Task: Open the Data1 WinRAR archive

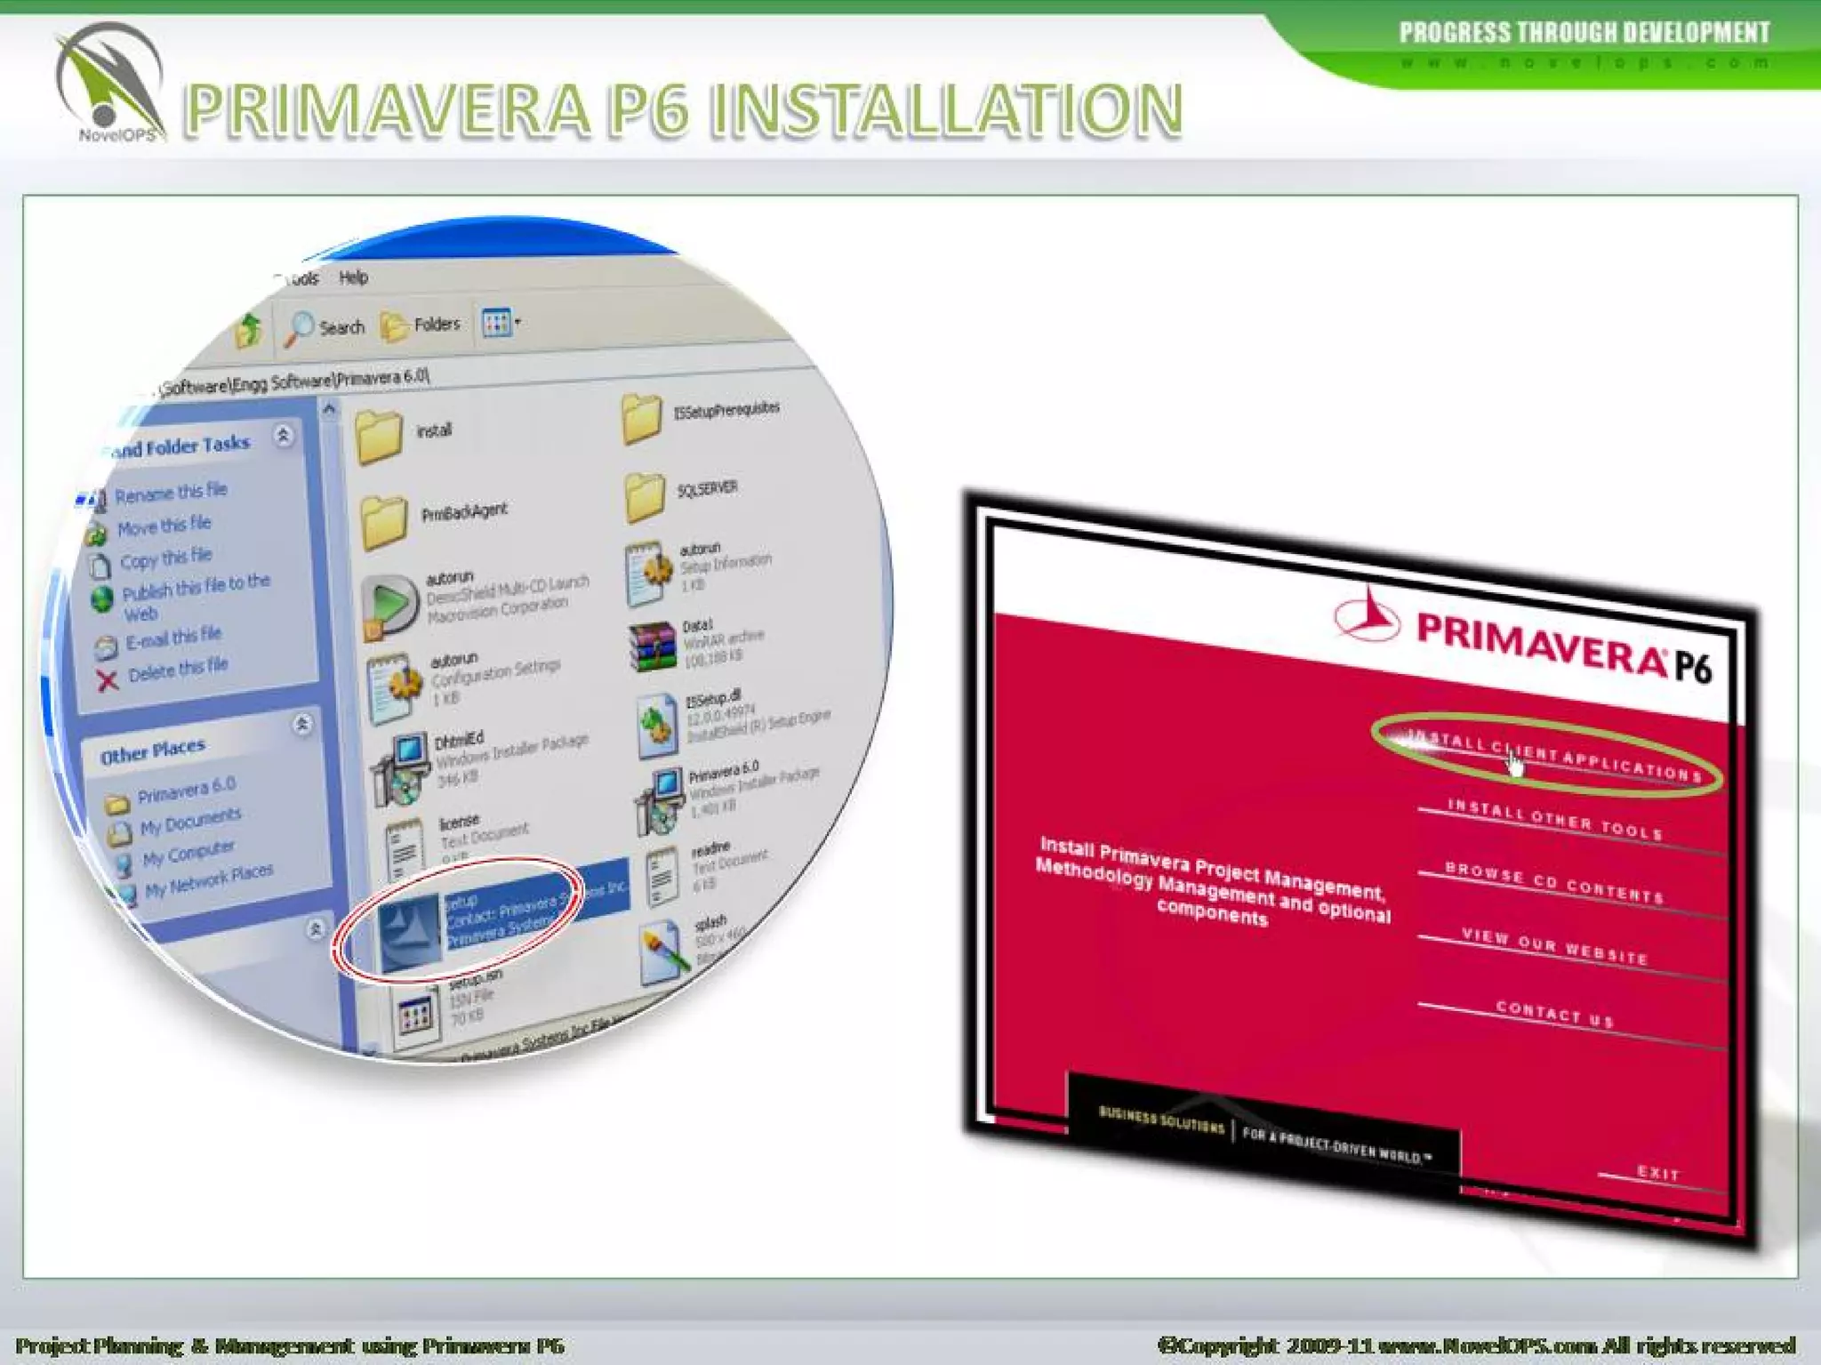Action: point(654,645)
